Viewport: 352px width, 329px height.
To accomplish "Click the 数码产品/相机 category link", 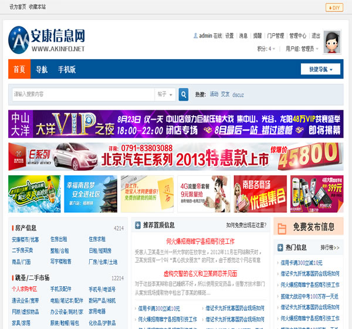I will click(x=102, y=300).
